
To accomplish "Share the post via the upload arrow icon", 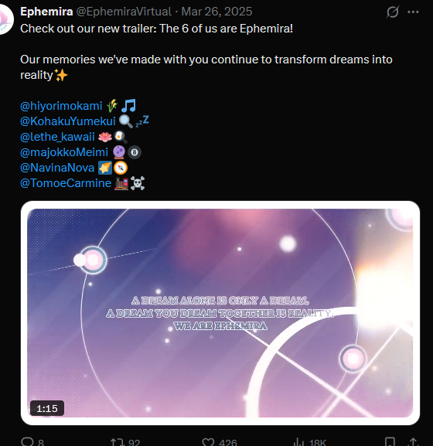I will [413, 441].
